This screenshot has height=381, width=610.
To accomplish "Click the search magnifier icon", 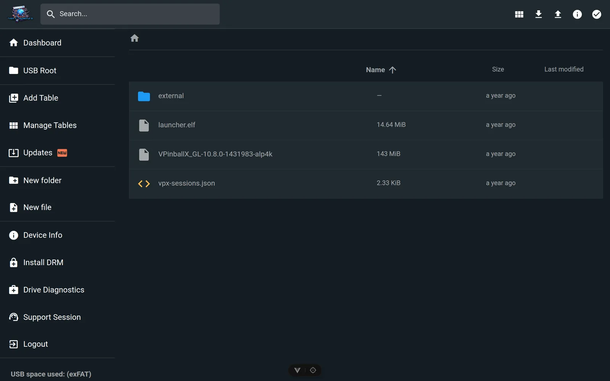I will click(x=51, y=14).
